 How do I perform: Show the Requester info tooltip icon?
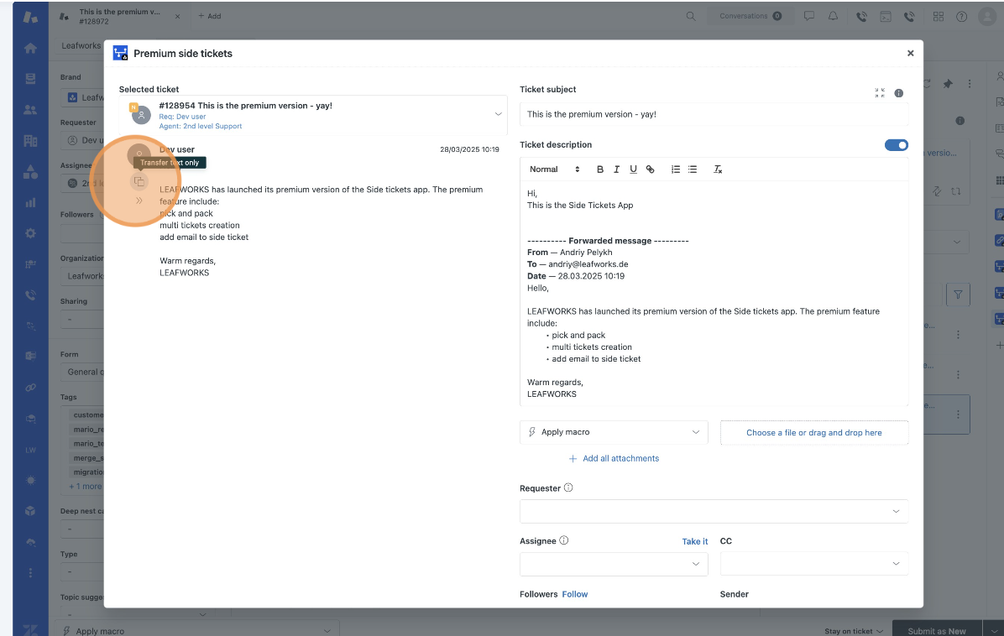[568, 487]
